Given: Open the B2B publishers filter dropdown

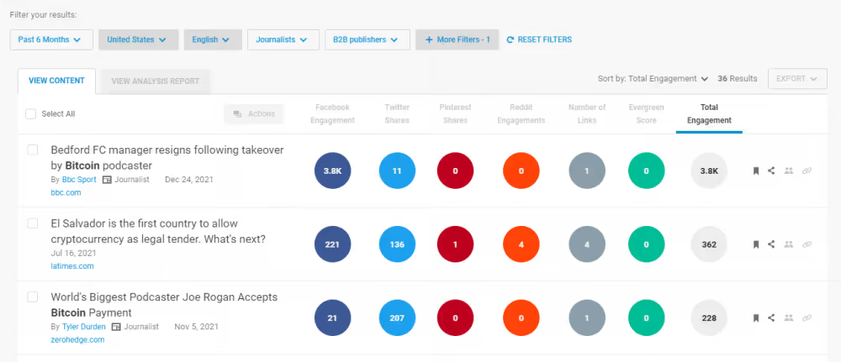Looking at the screenshot, I should [x=368, y=39].
